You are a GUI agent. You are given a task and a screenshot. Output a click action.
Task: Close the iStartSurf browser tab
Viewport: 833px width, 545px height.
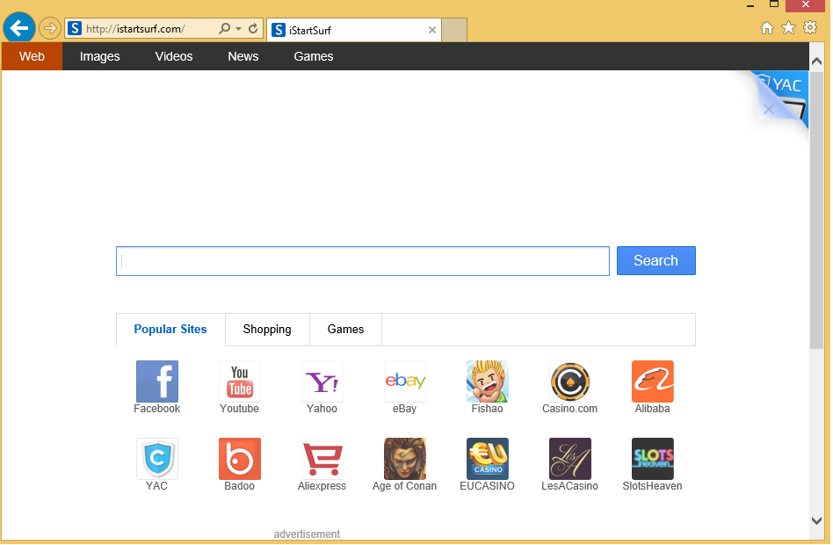click(x=431, y=30)
